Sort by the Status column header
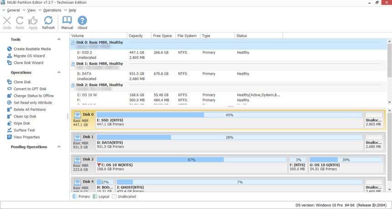The height and width of the screenshot is (209, 392). pos(258,36)
